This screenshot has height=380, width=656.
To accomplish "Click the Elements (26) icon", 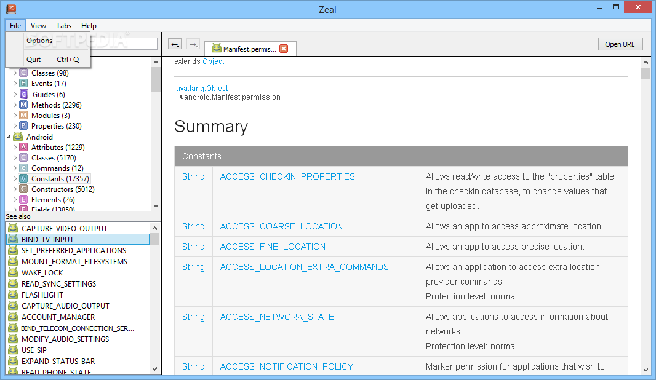I will tap(24, 199).
